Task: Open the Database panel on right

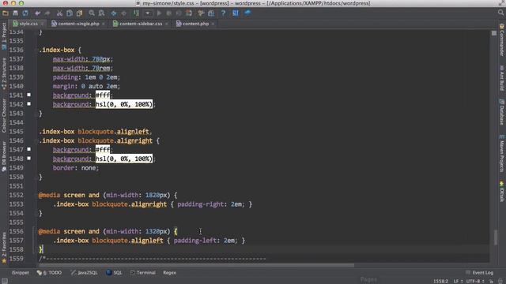Action: 502,112
